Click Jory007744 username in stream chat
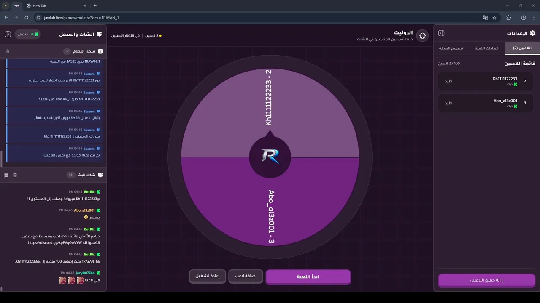Image resolution: width=540 pixels, height=303 pixels. (x=85, y=273)
